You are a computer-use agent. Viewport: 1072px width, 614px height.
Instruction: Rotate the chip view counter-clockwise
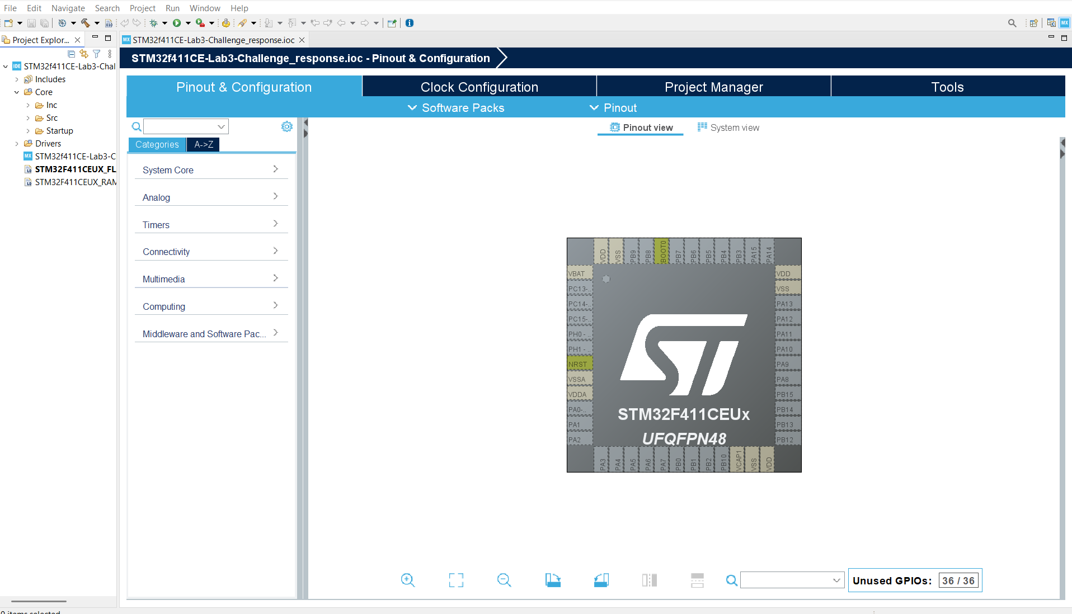click(601, 580)
